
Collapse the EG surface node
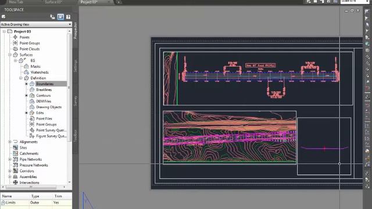[x=16, y=60]
